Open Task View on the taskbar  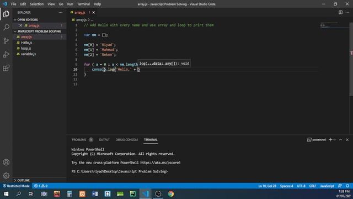pyautogui.click(x=31, y=194)
